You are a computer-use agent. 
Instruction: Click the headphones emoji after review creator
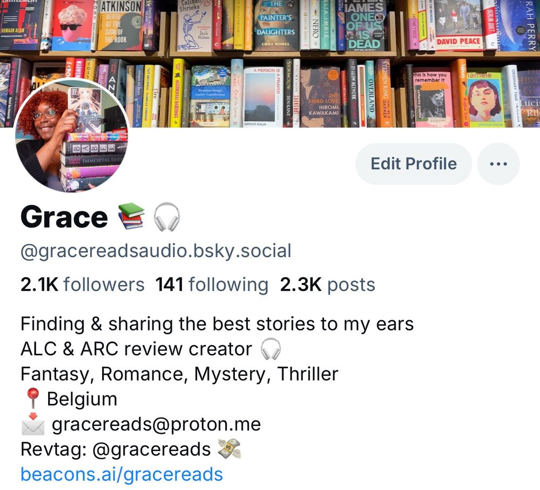coord(271,349)
